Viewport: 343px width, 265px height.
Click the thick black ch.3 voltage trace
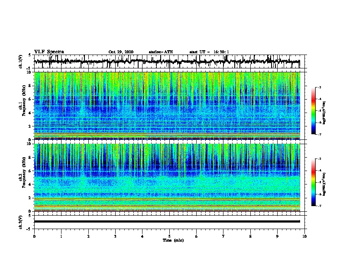tap(167, 222)
